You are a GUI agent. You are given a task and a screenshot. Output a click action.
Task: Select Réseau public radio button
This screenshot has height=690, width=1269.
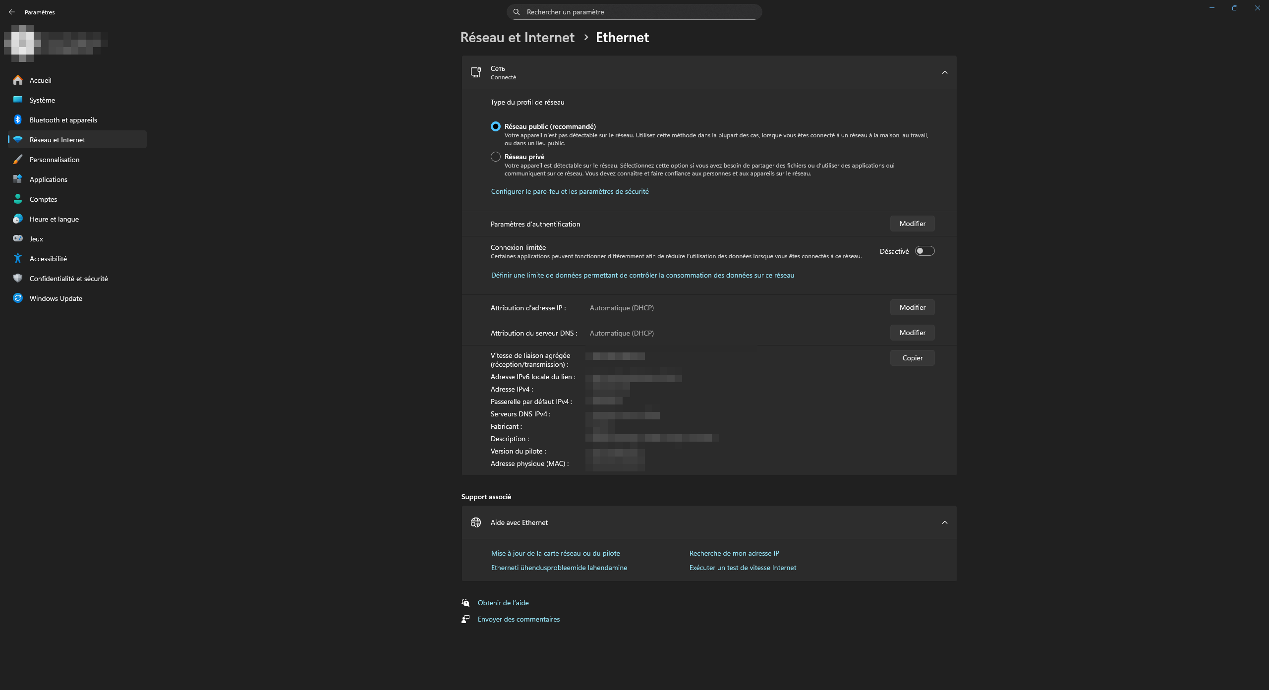click(495, 126)
